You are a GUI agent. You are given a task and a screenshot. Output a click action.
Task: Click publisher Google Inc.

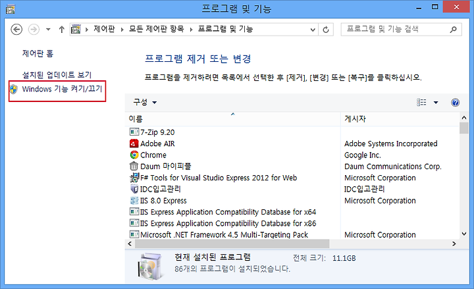[363, 155]
